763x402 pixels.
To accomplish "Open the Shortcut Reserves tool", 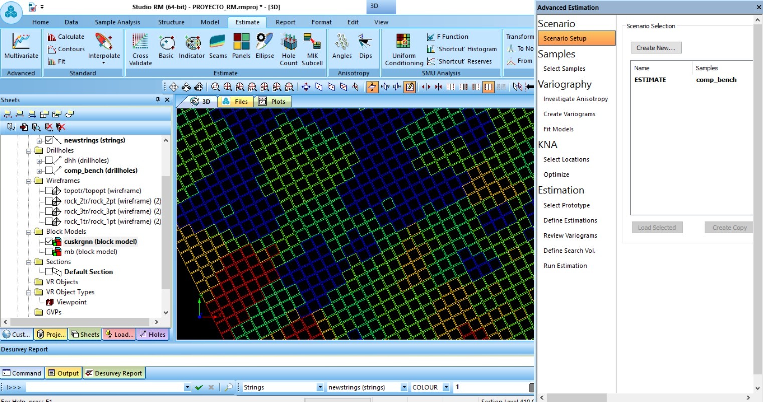I will click(460, 61).
